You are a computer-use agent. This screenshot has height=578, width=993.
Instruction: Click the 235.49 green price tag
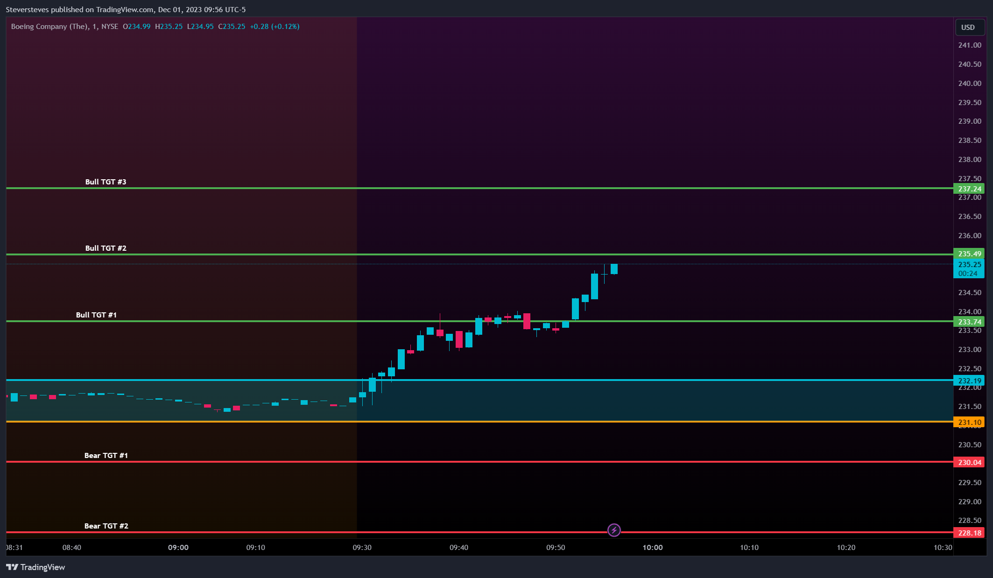[x=969, y=254]
